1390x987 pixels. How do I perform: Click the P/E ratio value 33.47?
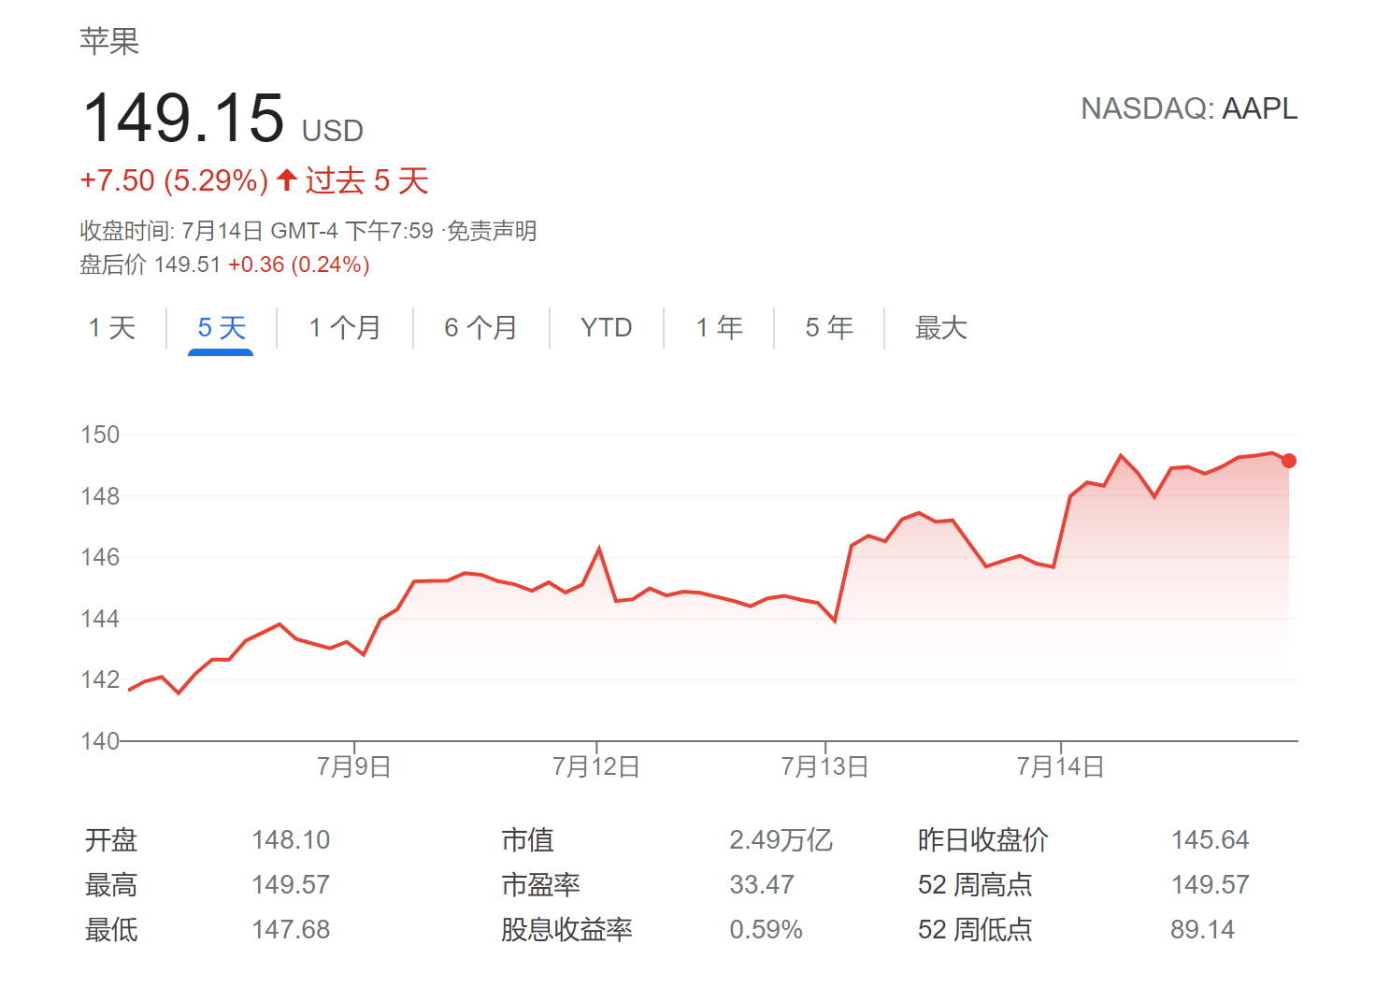pos(762,885)
